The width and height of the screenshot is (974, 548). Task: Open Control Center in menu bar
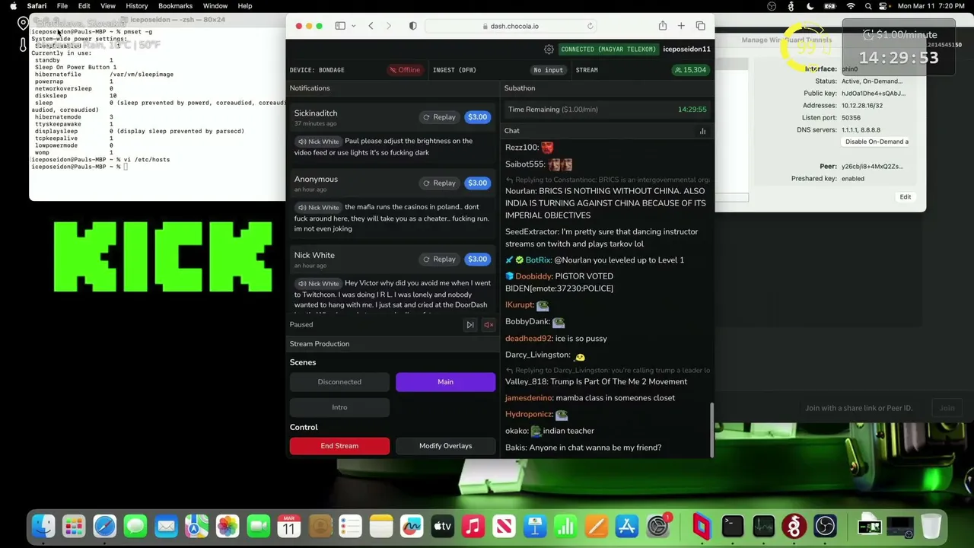pos(884,6)
